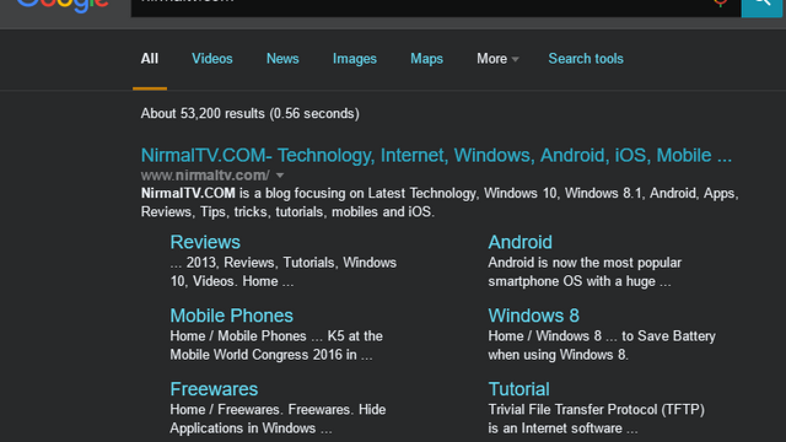Switch to the News tab

click(282, 58)
